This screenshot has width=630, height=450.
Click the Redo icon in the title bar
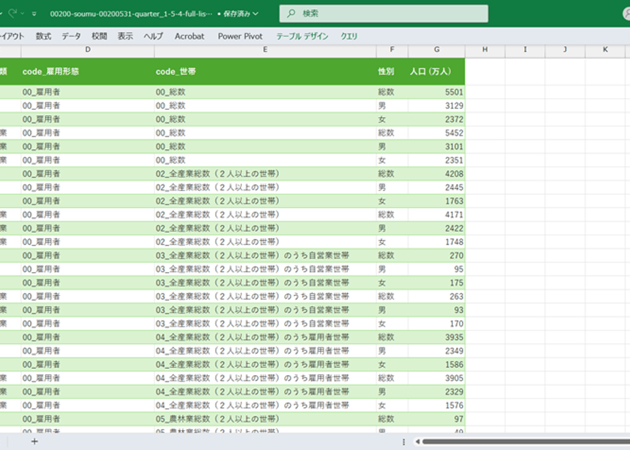(x=13, y=14)
